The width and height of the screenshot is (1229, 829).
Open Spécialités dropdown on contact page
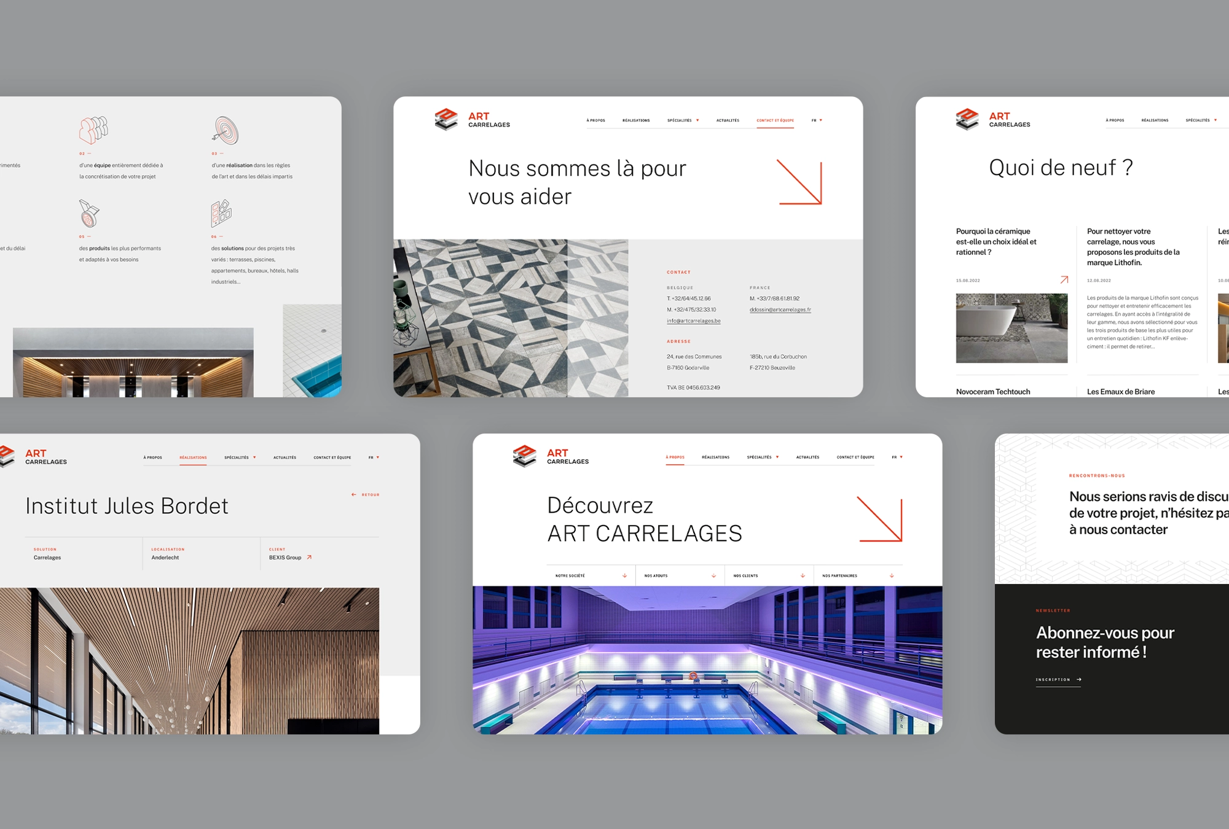[683, 120]
